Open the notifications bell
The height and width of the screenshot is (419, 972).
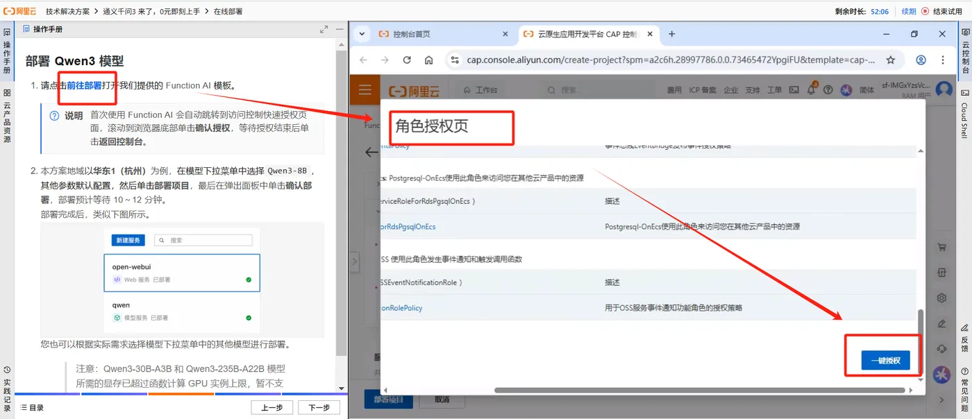click(811, 90)
